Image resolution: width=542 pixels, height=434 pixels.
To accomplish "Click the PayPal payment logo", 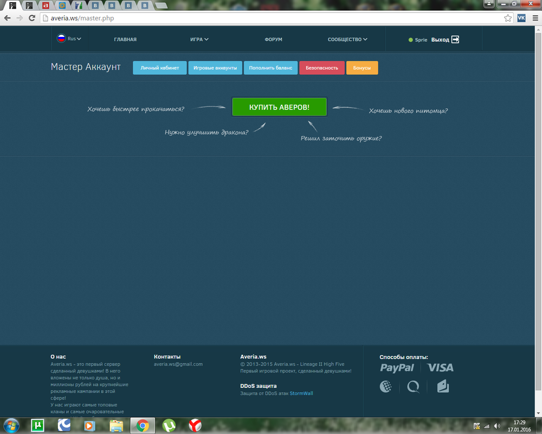I will (397, 368).
